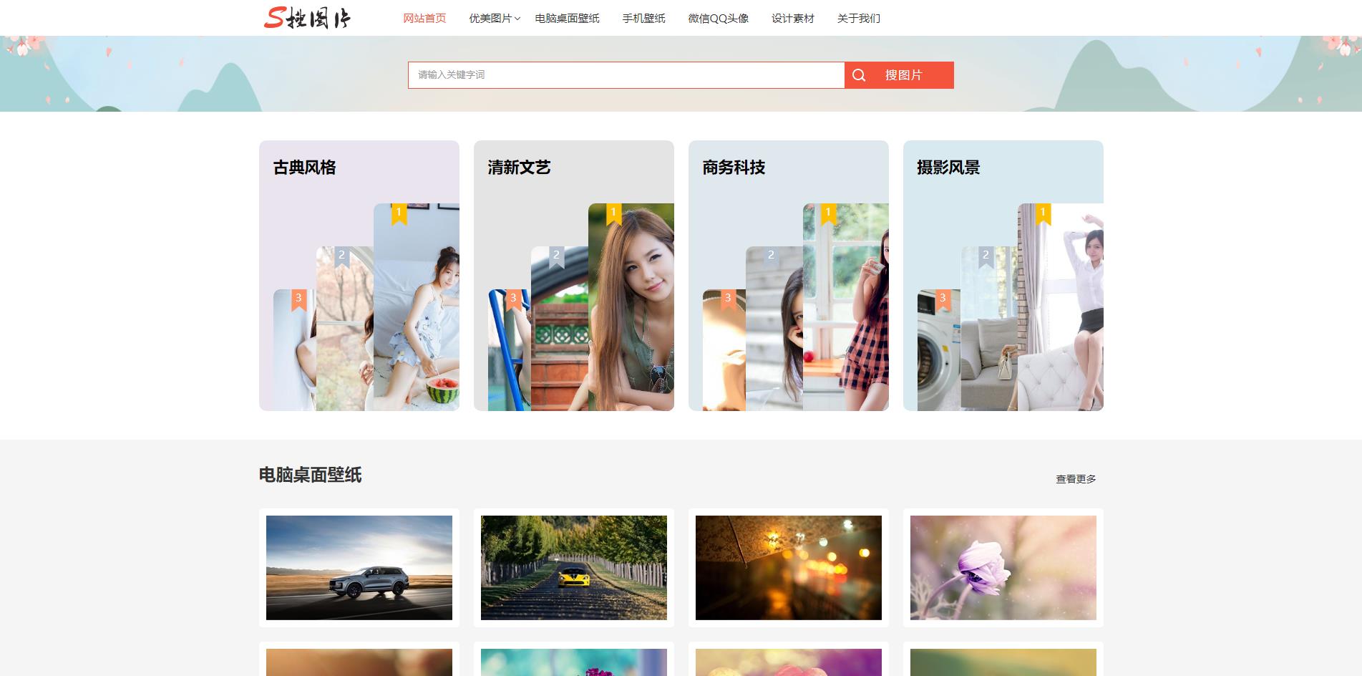Screen dimensions: 1362x676
Task: Open 手机壁纸 navigation item
Action: pos(643,18)
